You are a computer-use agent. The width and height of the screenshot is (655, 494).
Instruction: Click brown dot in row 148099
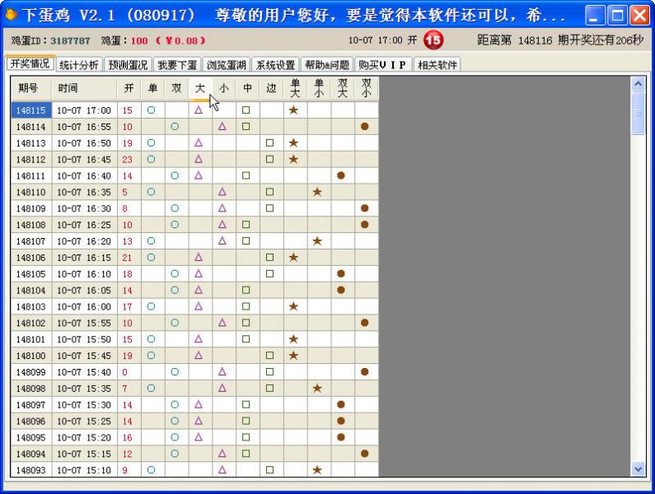[x=365, y=371]
